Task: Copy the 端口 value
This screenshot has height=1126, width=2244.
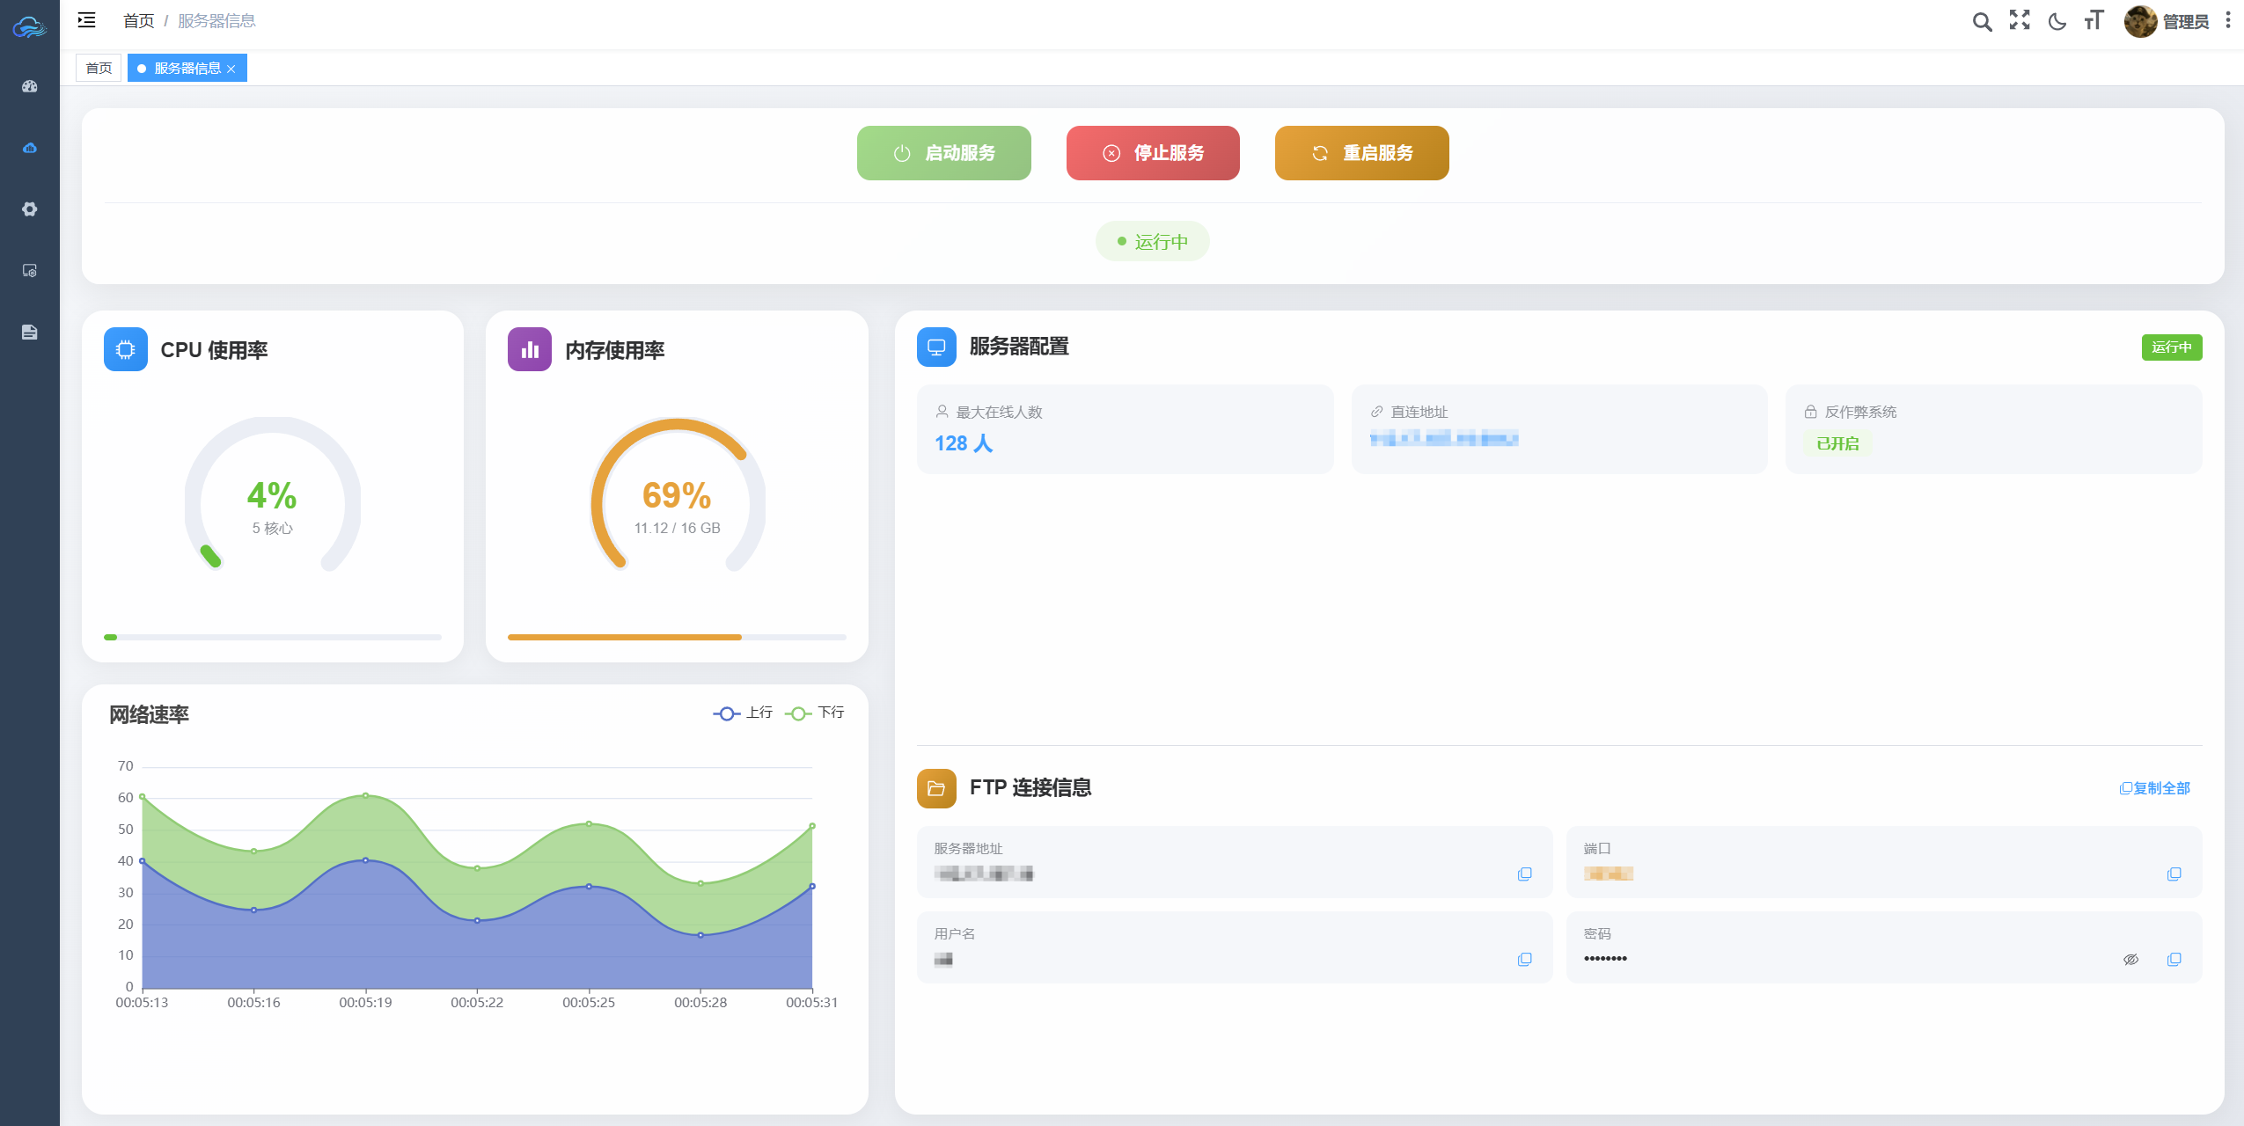Action: 2174,874
